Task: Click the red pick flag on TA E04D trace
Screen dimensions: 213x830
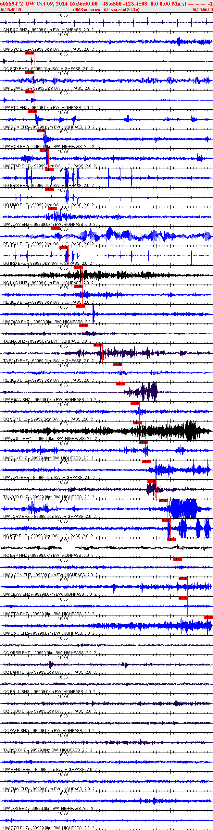Action: [x=98, y=345]
